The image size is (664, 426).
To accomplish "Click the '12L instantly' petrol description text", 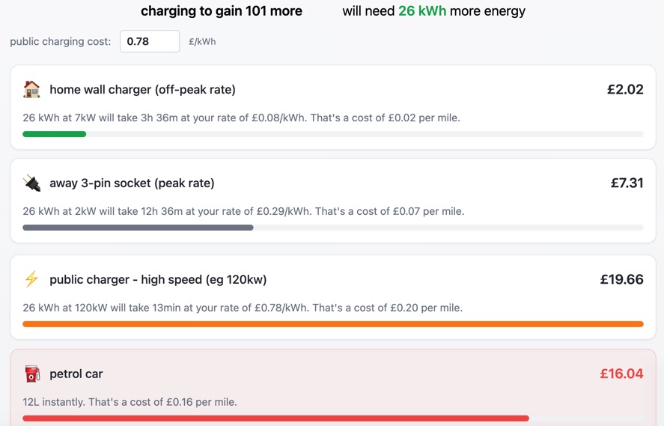I will click(x=130, y=402).
